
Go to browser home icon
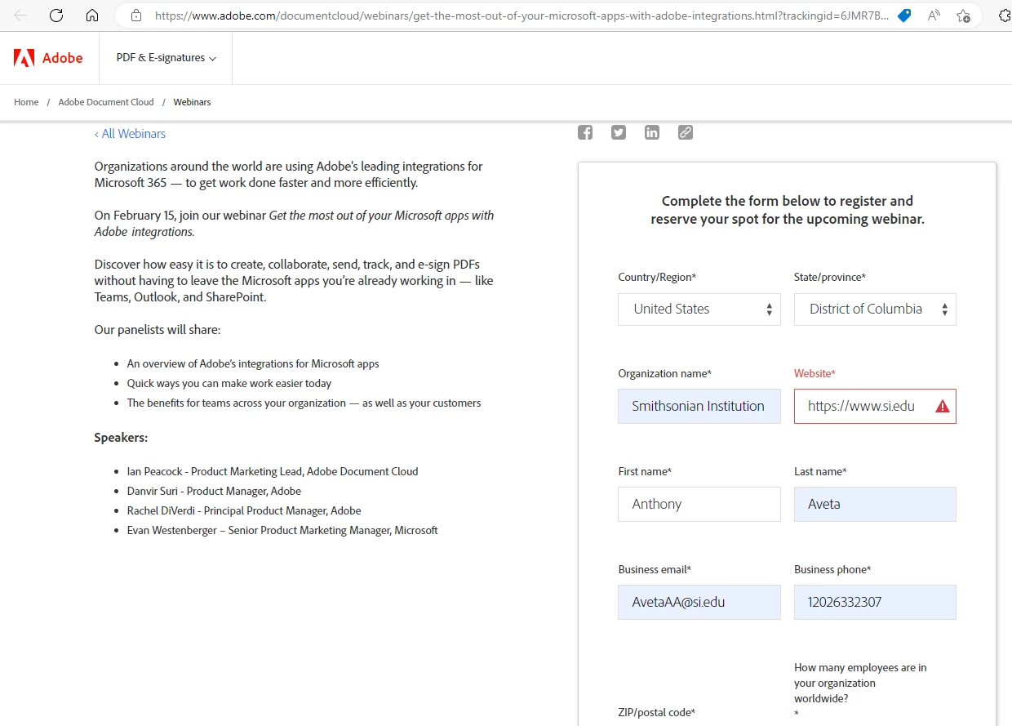coord(92,16)
